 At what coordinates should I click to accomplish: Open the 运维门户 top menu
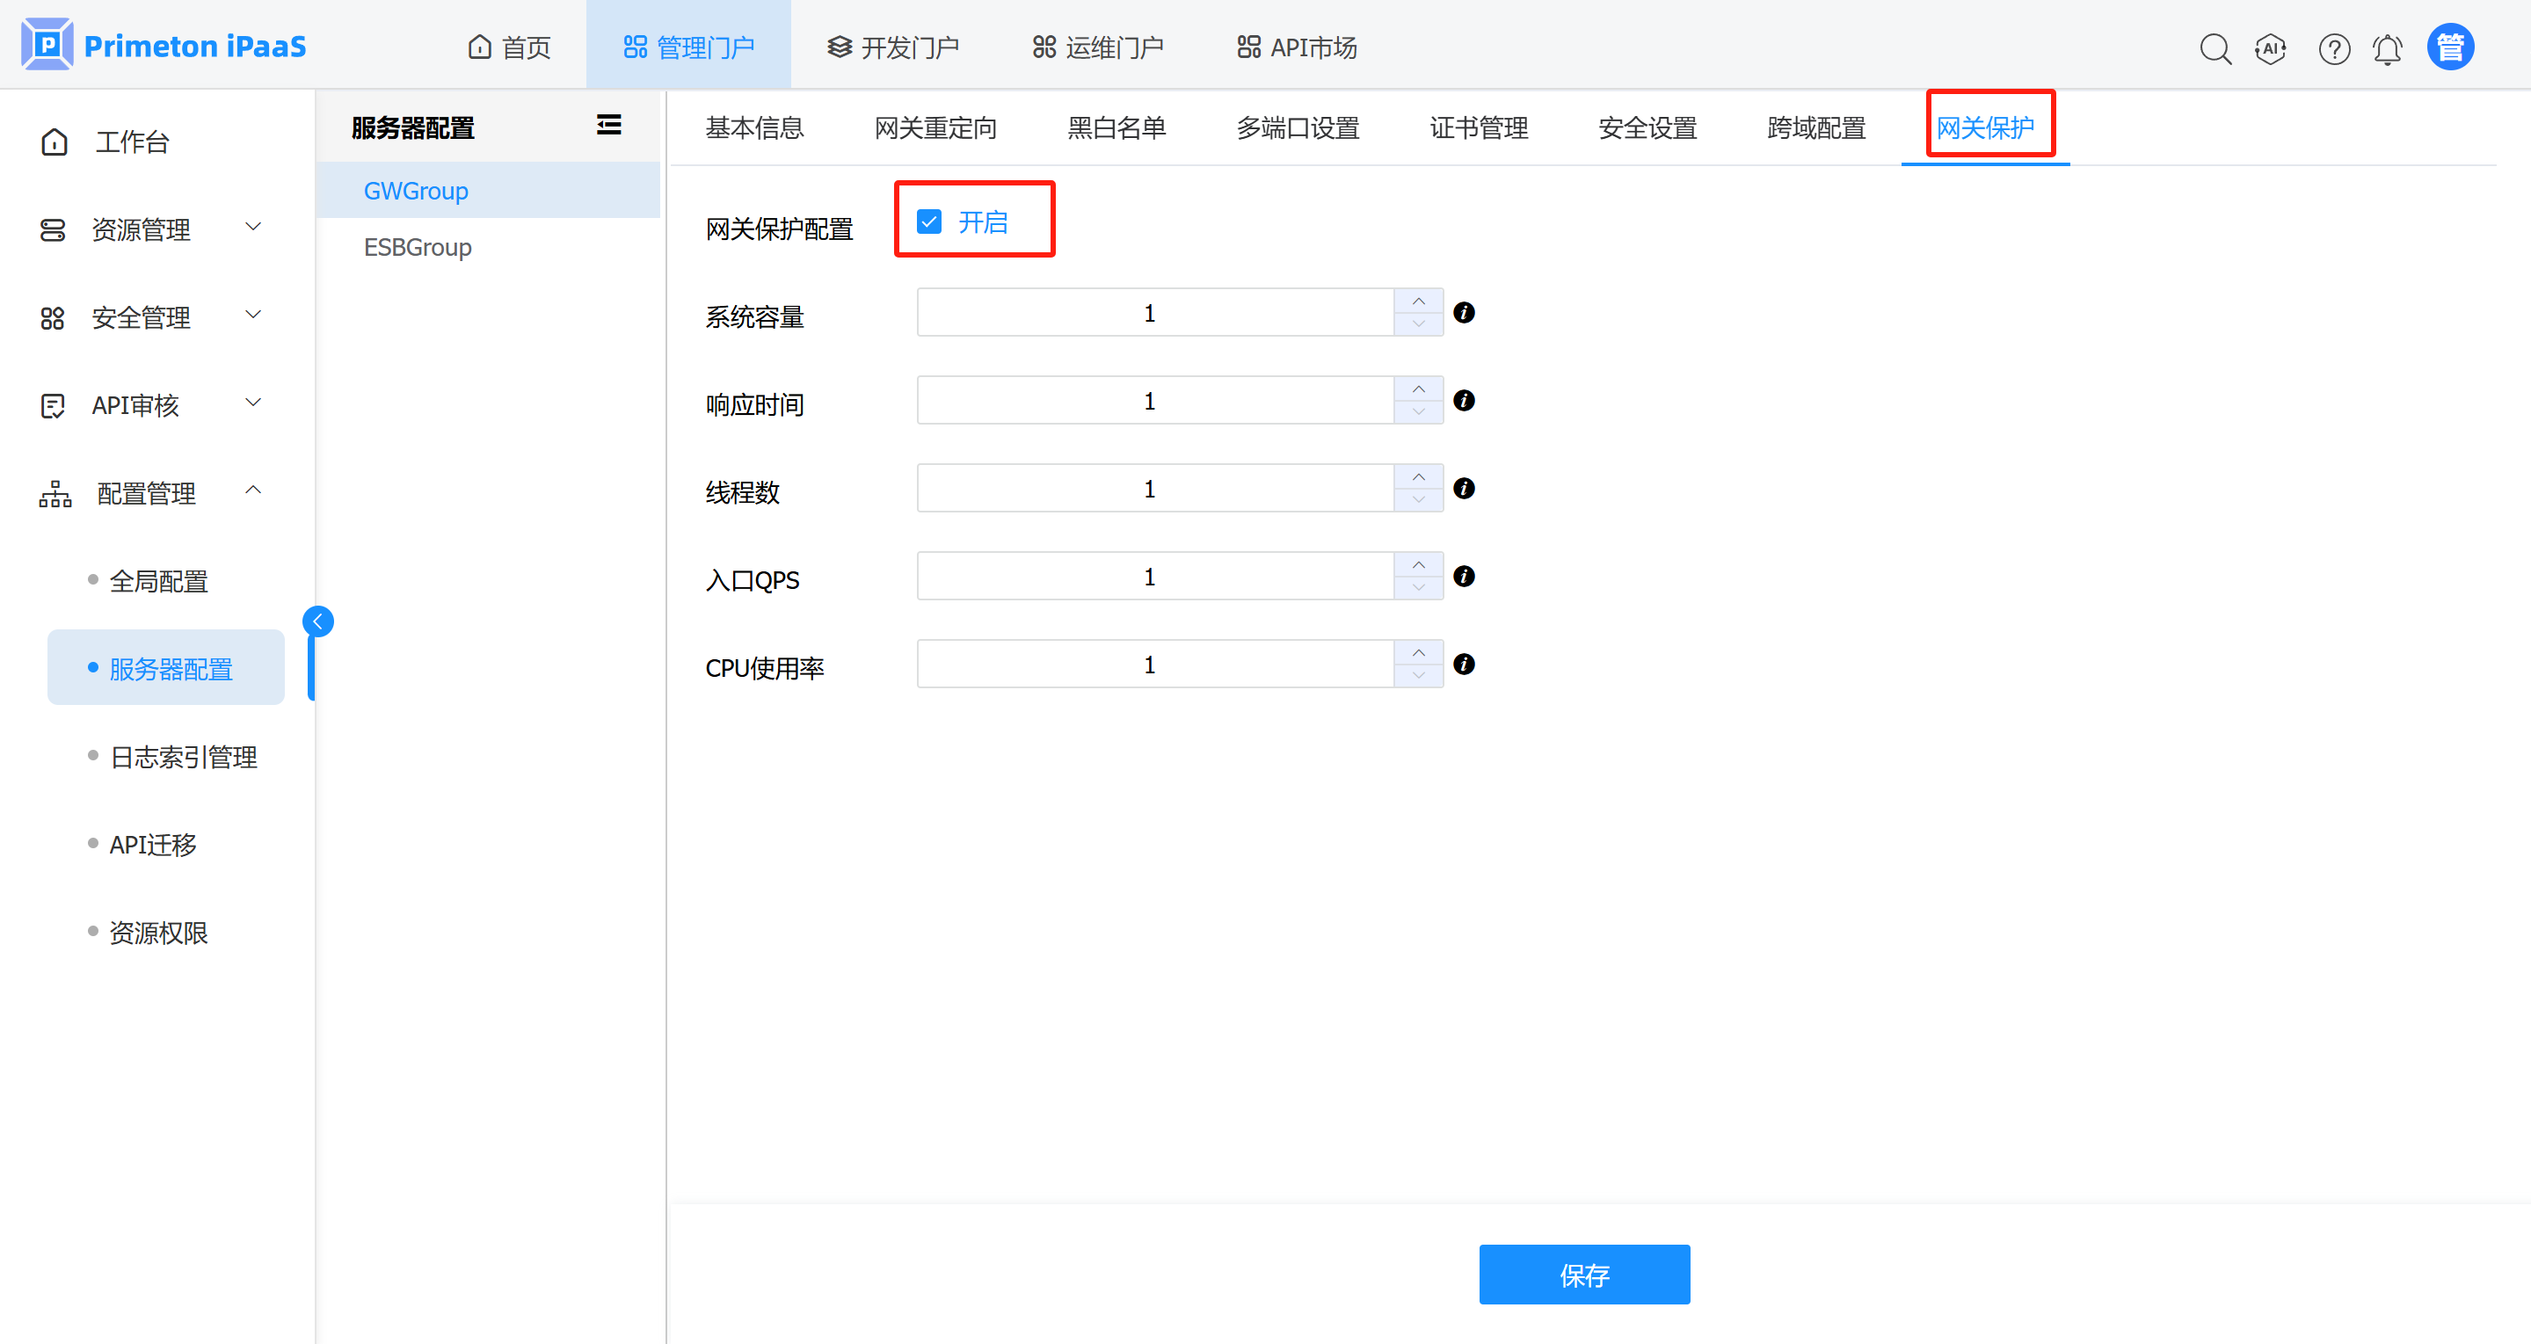click(1099, 47)
